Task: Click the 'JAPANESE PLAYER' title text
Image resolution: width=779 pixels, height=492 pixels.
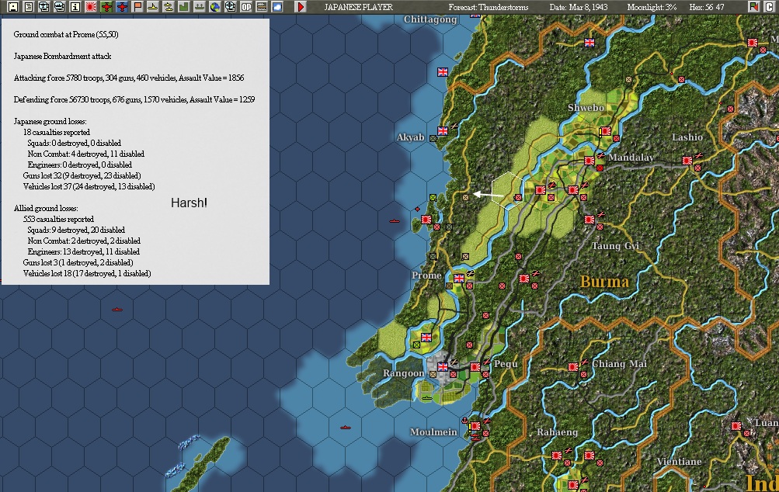Action: (358, 7)
